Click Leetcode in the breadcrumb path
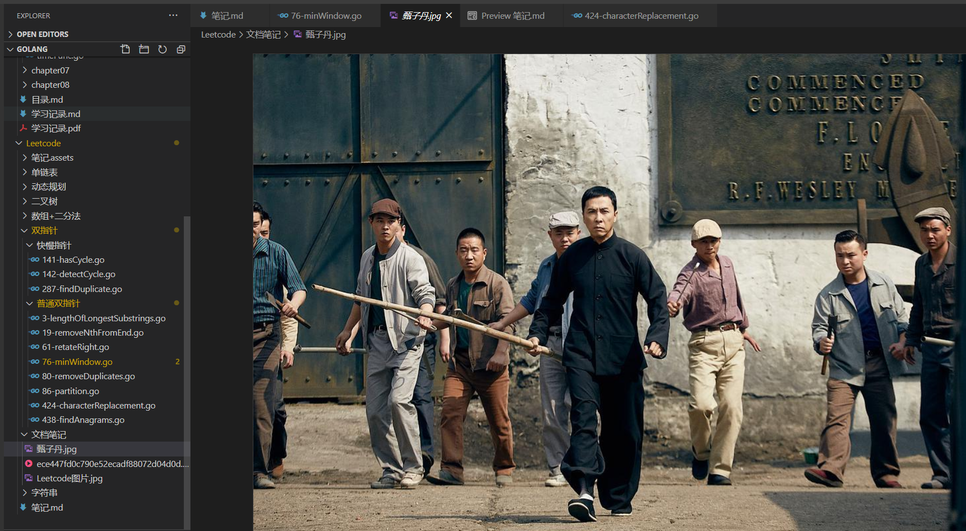Viewport: 966px width, 531px height. point(218,35)
